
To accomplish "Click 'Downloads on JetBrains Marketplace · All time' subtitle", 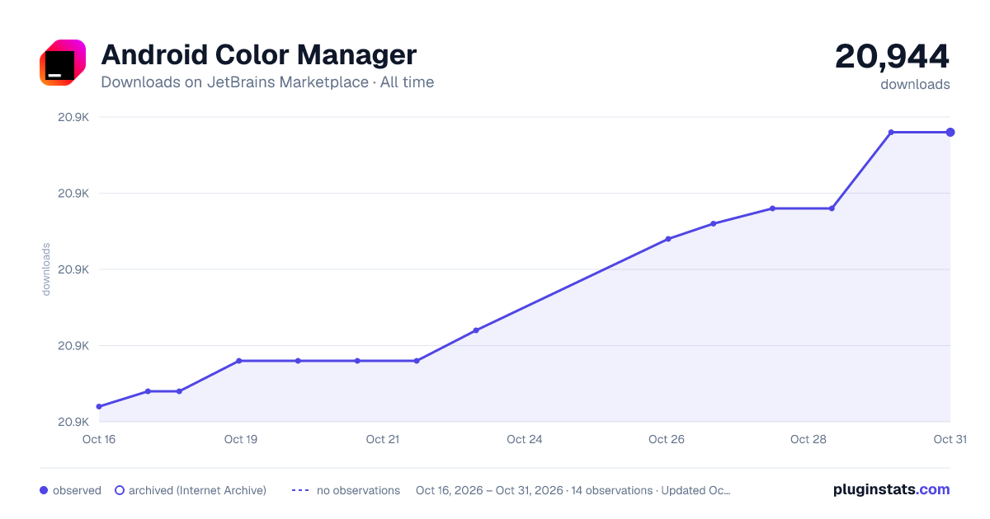I will tap(267, 82).
